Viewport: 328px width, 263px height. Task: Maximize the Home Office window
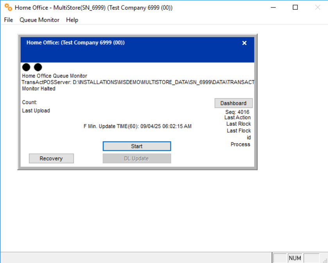295,7
